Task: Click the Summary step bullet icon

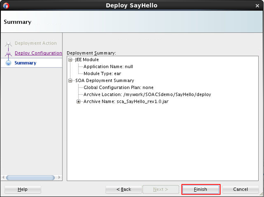Action: point(8,63)
